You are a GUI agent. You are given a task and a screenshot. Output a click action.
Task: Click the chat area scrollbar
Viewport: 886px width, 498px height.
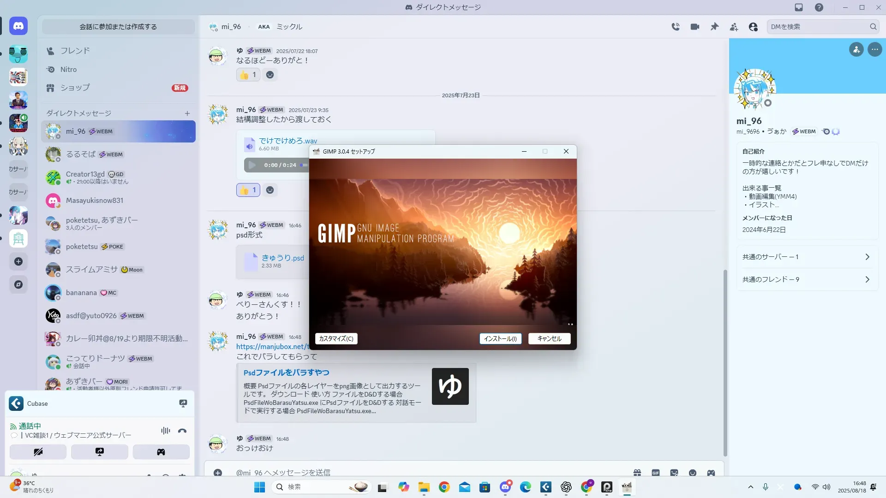[725, 362]
